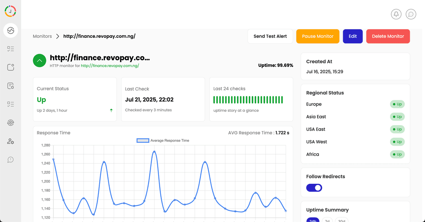
Task: Select the 7d uptime summary tab
Action: pos(327,220)
